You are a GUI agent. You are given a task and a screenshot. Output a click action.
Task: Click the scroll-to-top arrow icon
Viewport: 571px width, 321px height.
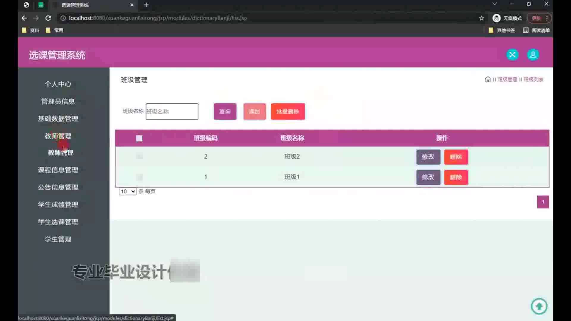pos(539,306)
